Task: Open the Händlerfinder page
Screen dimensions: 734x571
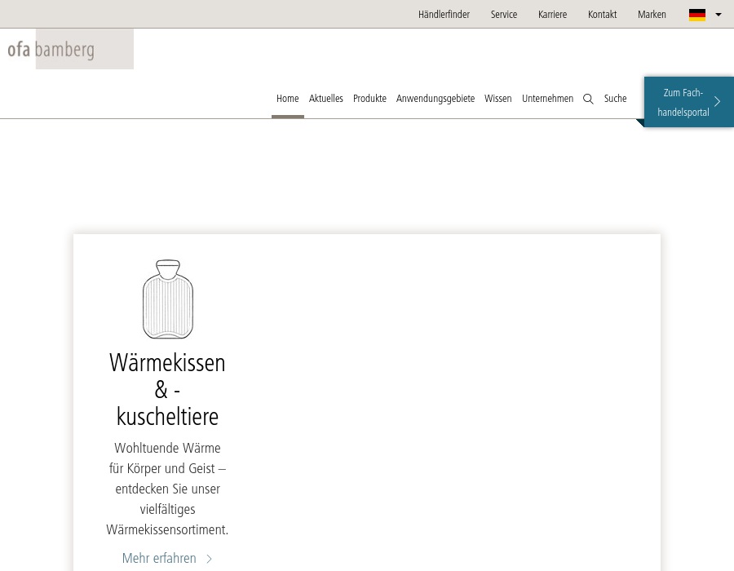Action: tap(444, 14)
